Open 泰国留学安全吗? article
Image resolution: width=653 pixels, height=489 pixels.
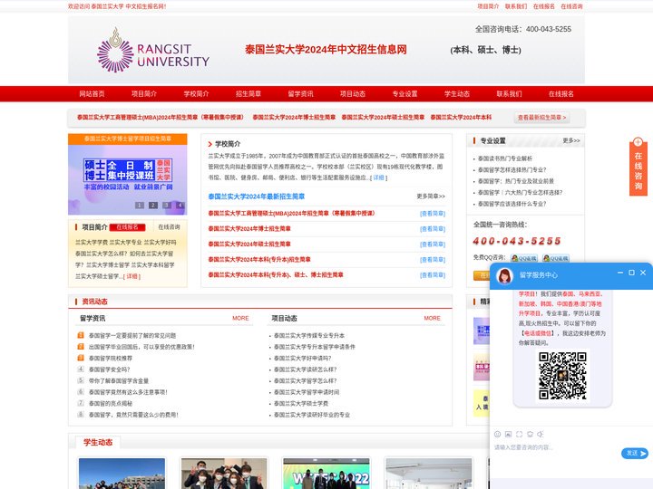[109, 369]
